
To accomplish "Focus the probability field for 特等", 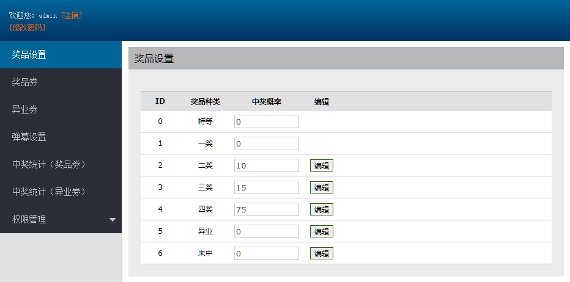I will click(x=267, y=121).
